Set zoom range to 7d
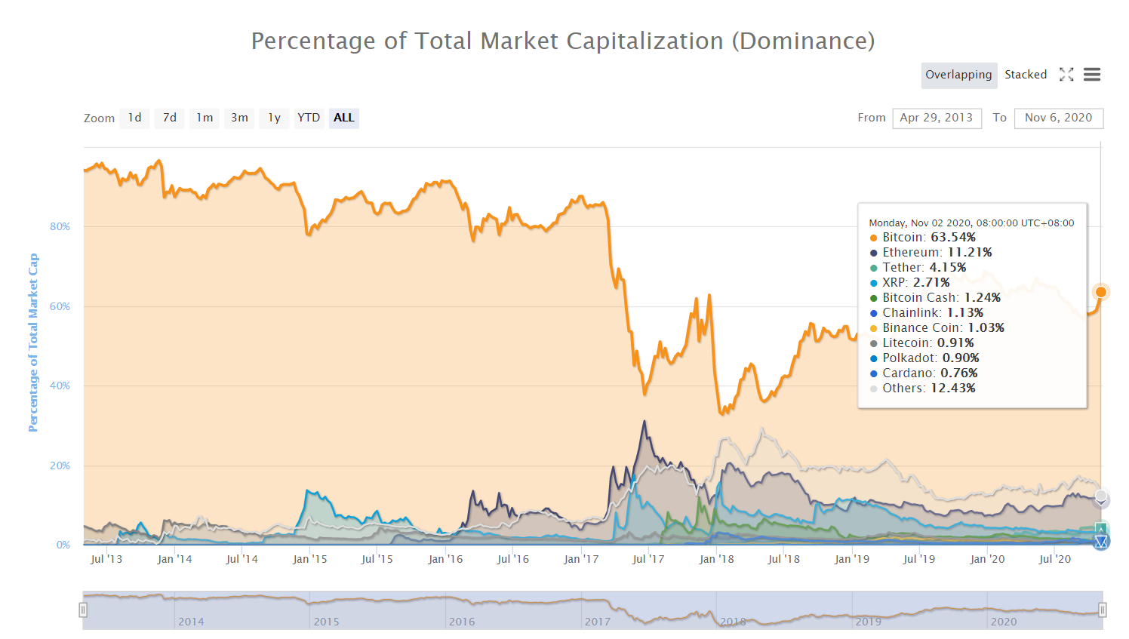 (170, 118)
